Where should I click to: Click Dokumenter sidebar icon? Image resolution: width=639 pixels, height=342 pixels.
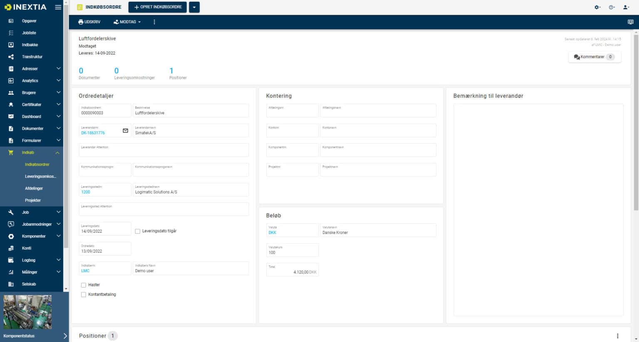(x=11, y=129)
